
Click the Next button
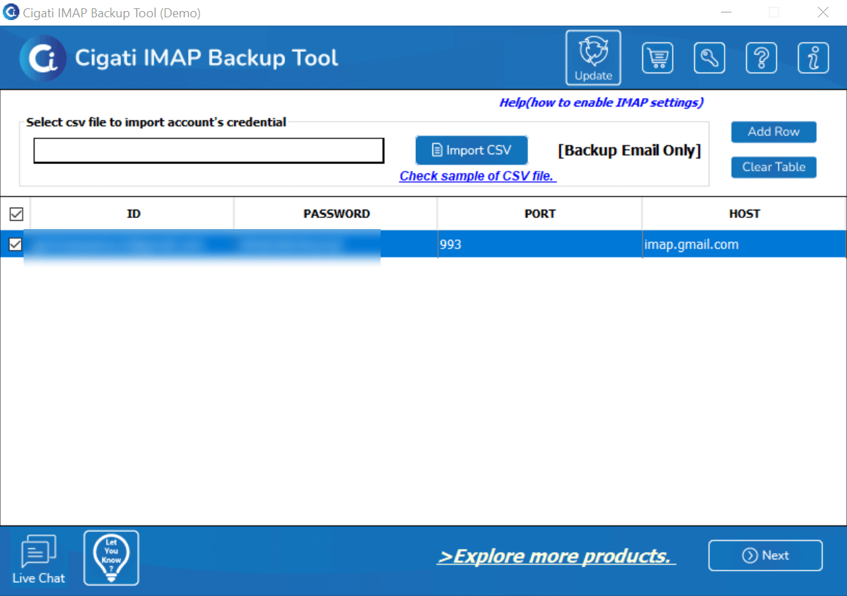(765, 555)
